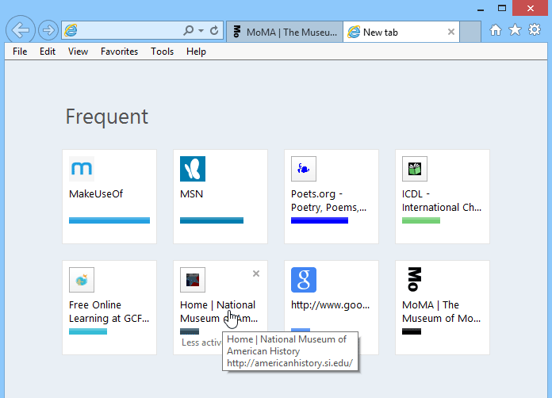This screenshot has width=552, height=398.
Task: Click the 'Less activ' label
Action: click(x=201, y=343)
